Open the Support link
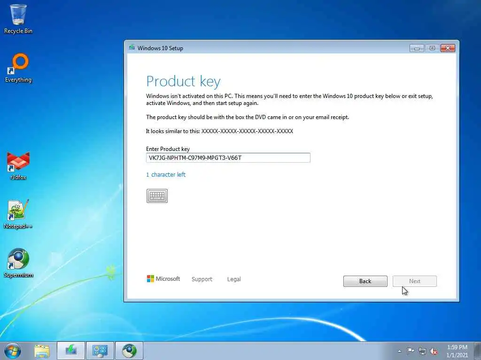The width and height of the screenshot is (481, 360). (x=202, y=279)
